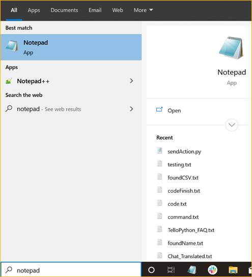252x277 pixels.
Task: Expand more actions chevron below Open
Action: (x=232, y=125)
